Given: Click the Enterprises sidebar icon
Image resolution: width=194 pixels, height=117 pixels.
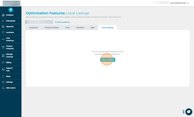Looking at the screenshot, I should pyautogui.click(x=3, y=21).
